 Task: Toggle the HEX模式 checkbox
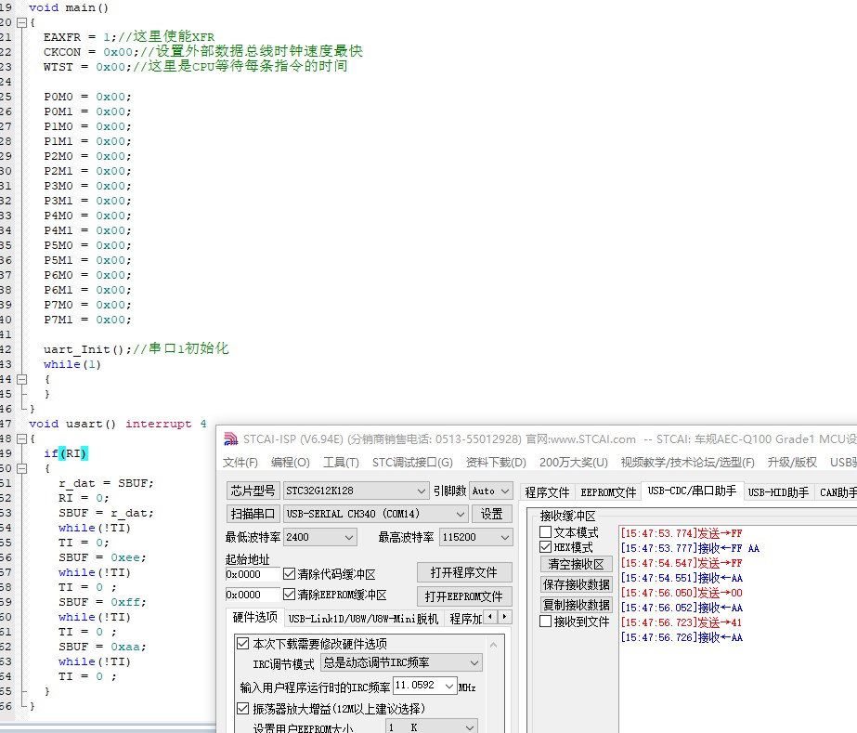(545, 547)
